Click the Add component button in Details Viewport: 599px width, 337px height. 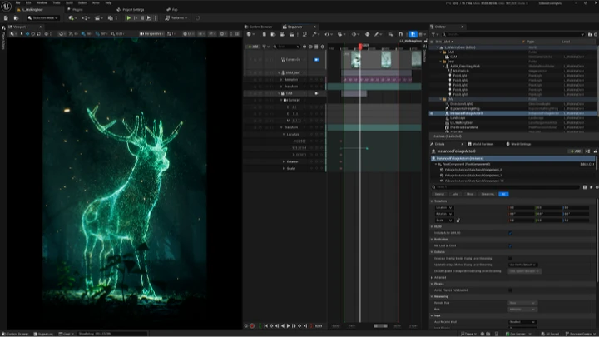coord(576,151)
